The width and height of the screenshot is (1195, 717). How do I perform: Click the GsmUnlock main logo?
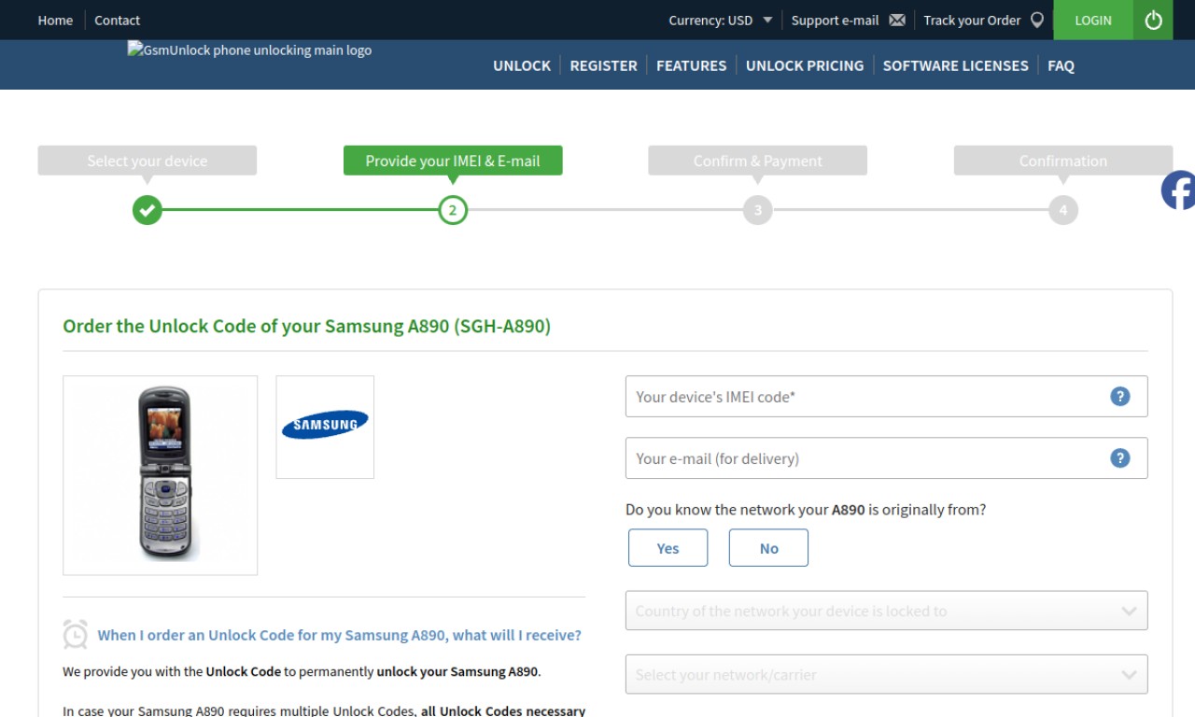pyautogui.click(x=250, y=50)
